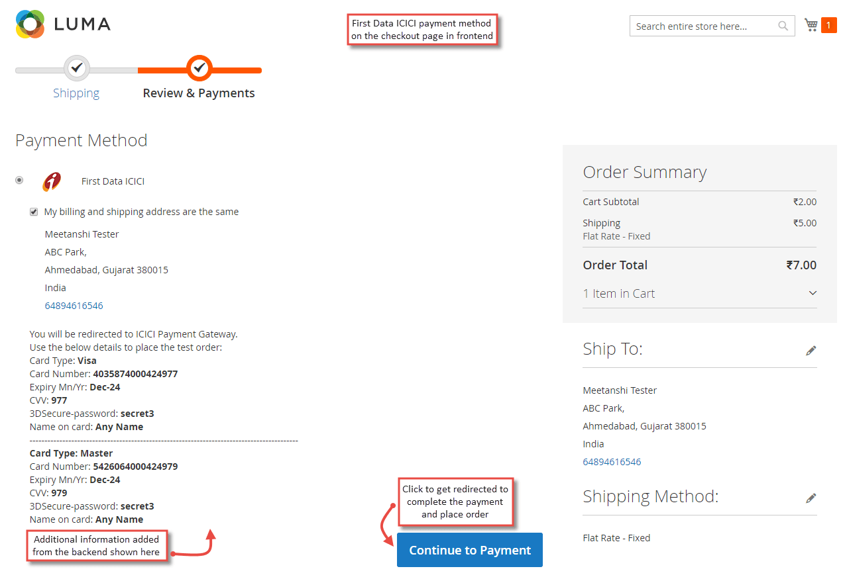Click the phone number in Ship To section
This screenshot has height=579, width=845.
[612, 462]
